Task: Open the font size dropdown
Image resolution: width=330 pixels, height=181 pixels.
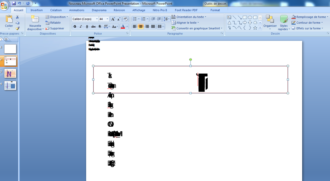Action: 107,19
